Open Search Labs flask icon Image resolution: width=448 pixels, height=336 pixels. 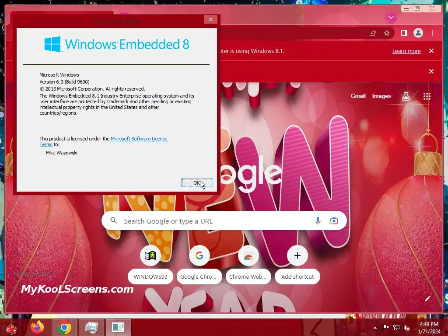[x=406, y=96]
